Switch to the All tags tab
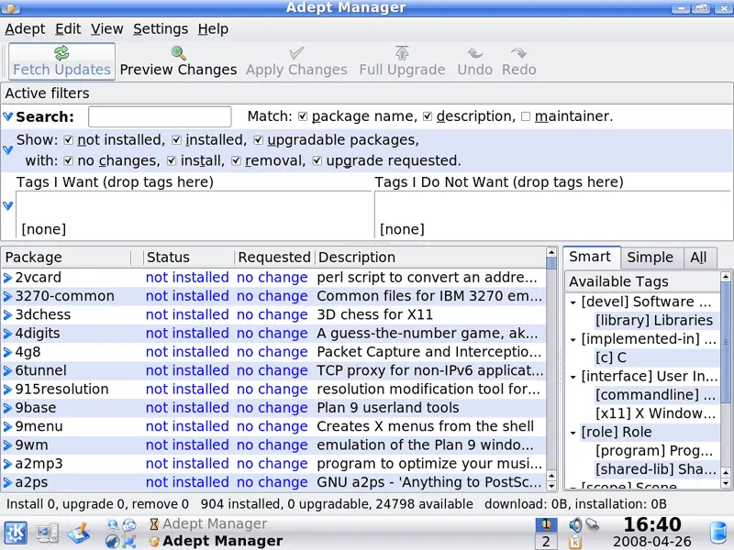Viewport: 734px width, 550px height. [x=698, y=258]
